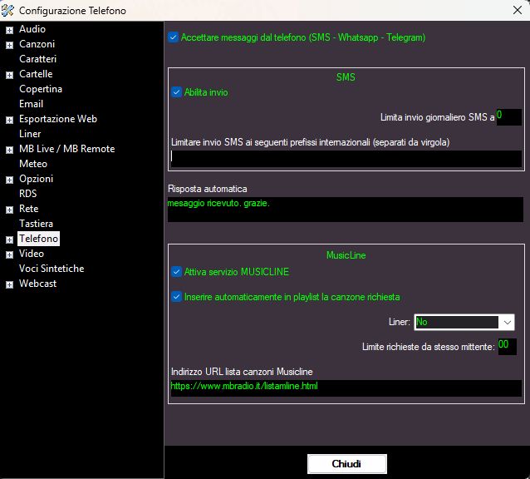Open the Liner dropdown list
The height and width of the screenshot is (479, 530).
coord(507,322)
